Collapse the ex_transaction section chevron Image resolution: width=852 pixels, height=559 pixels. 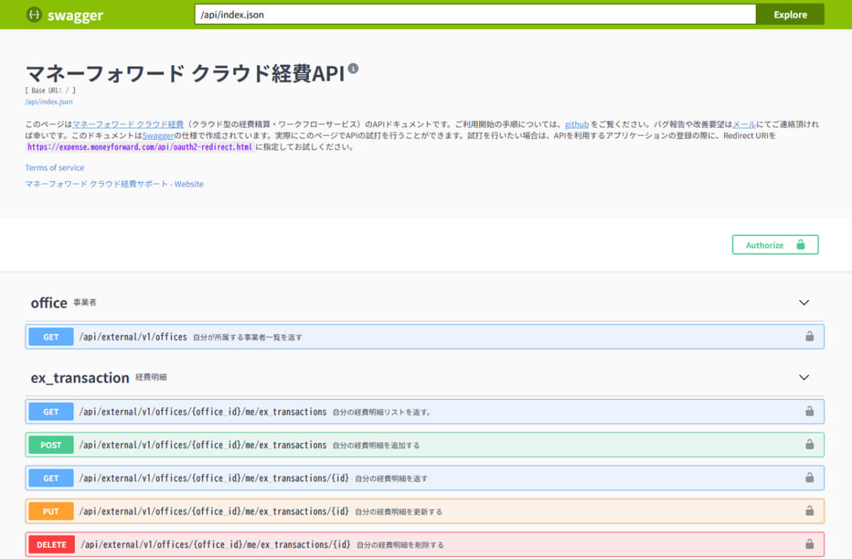[804, 377]
